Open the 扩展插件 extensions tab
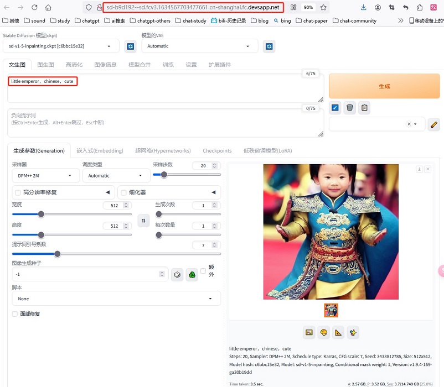 coord(220,65)
